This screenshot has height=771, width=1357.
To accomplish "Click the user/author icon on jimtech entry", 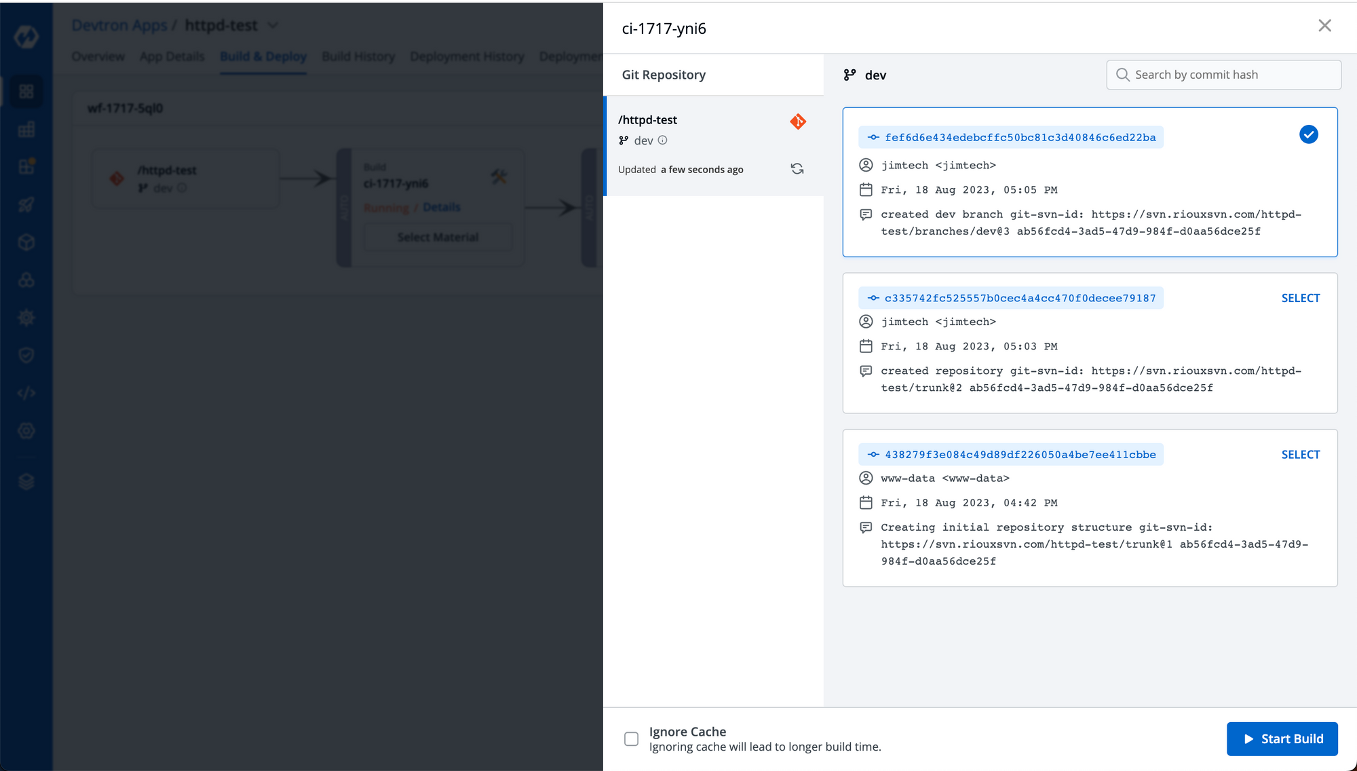I will tap(866, 165).
